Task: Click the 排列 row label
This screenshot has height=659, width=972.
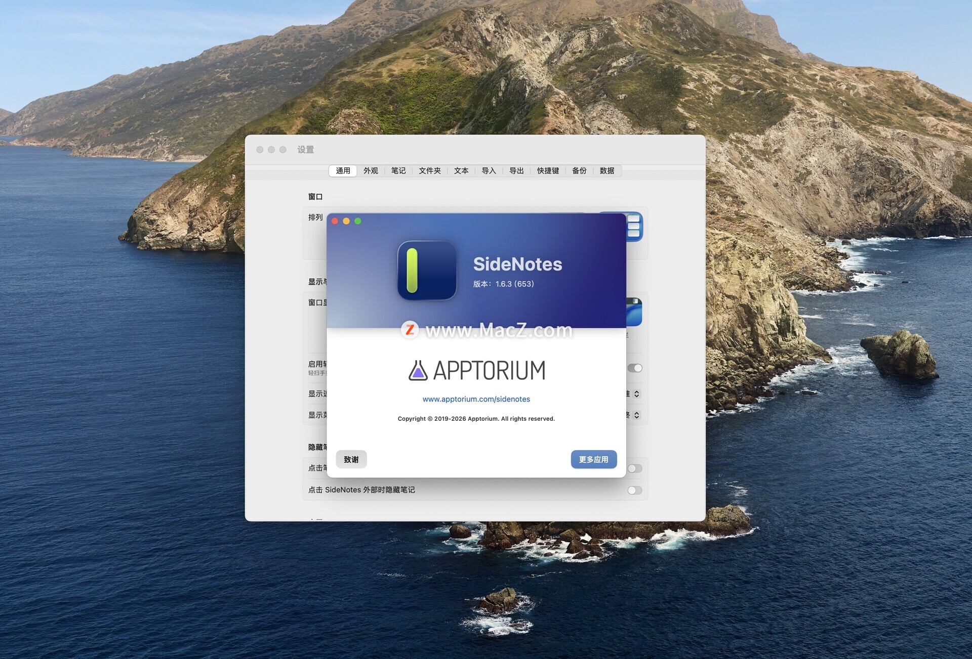Action: (315, 217)
